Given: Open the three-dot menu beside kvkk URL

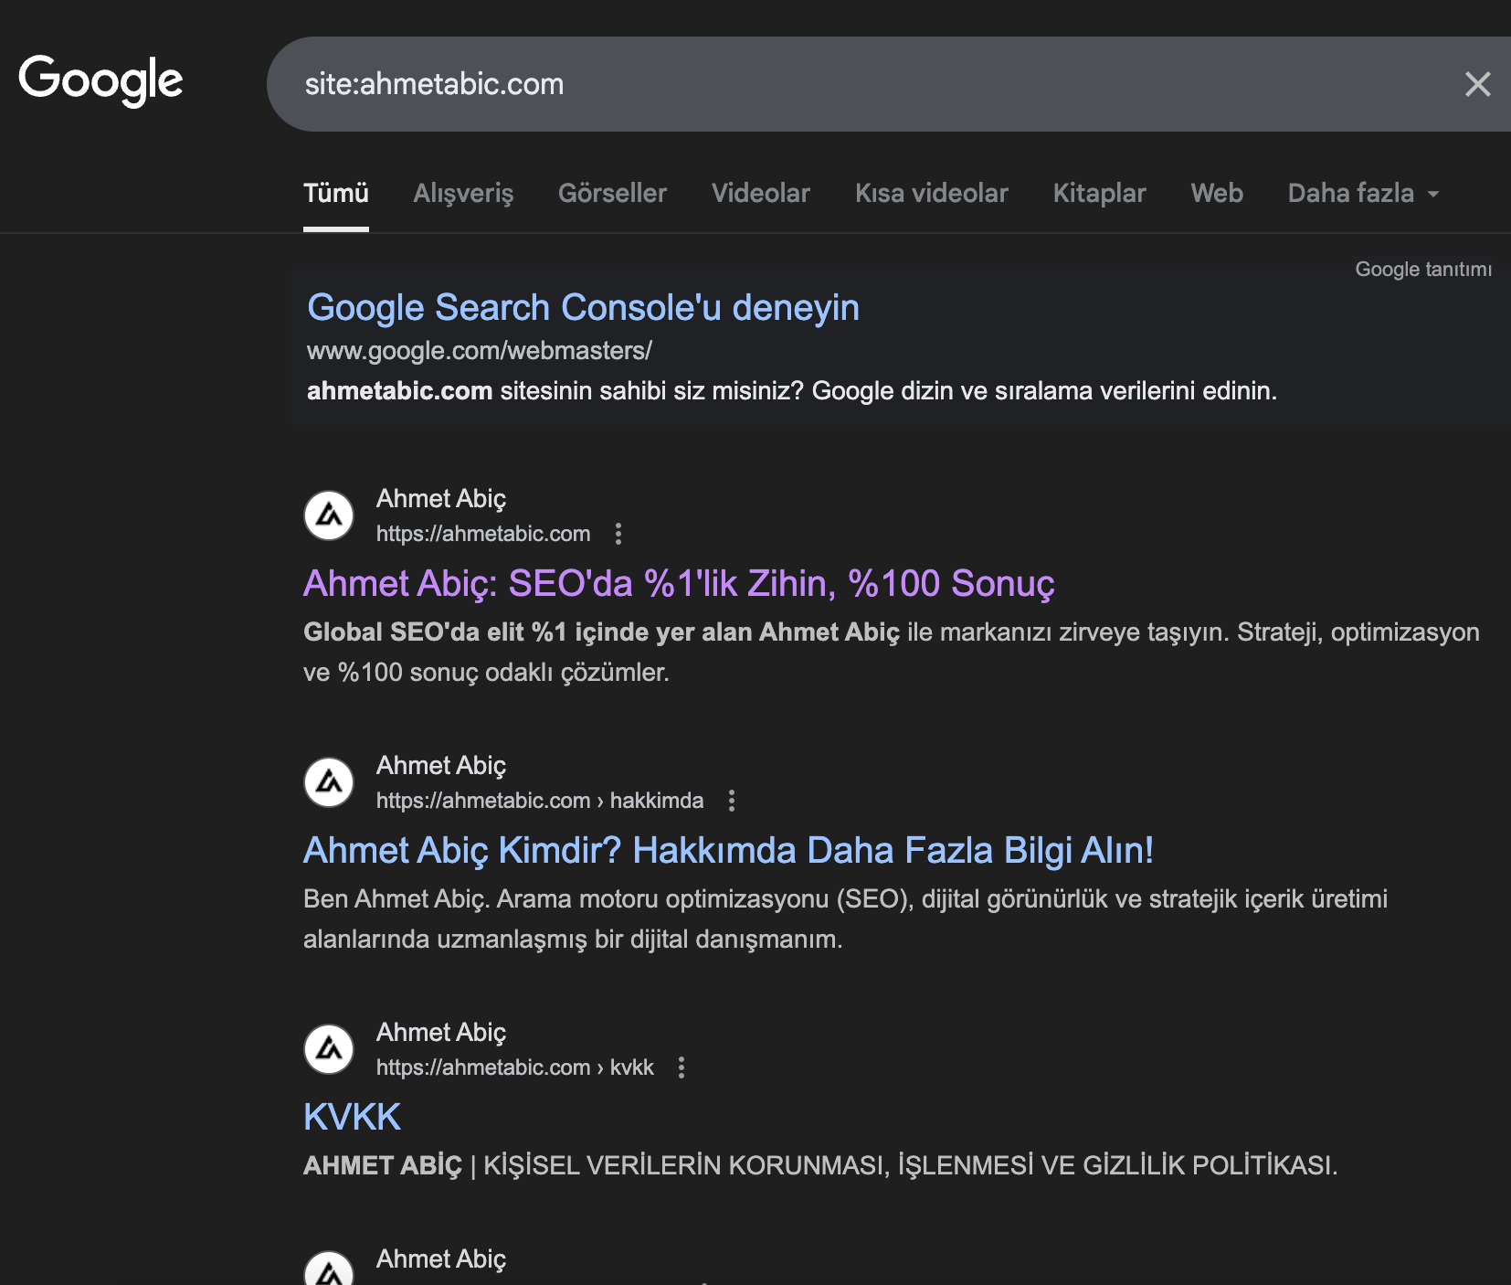Looking at the screenshot, I should (682, 1067).
